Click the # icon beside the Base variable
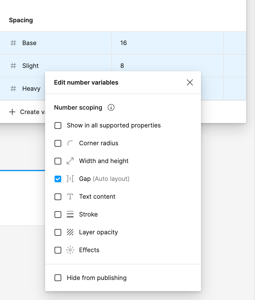The height and width of the screenshot is (300, 255). click(13, 43)
